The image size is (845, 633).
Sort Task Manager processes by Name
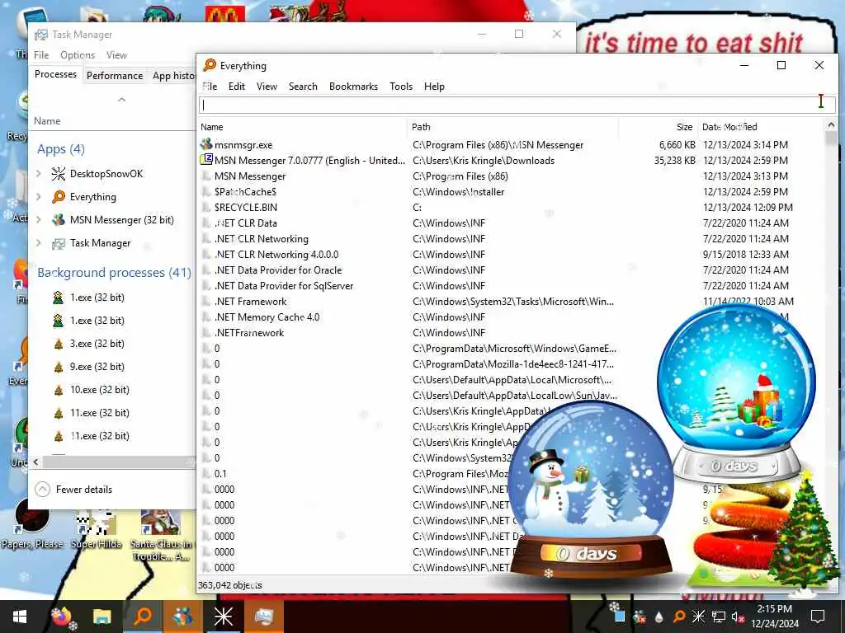coord(47,121)
